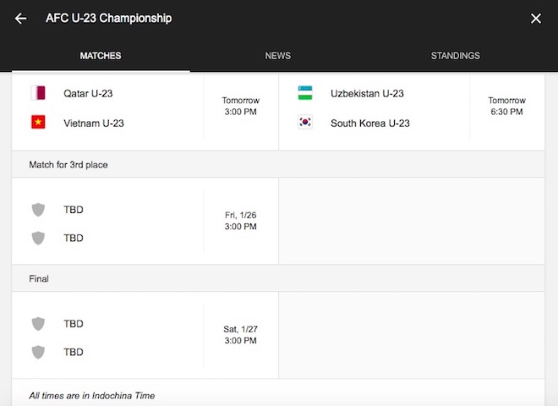Click the Uzbekistan flag icon

[x=305, y=93]
